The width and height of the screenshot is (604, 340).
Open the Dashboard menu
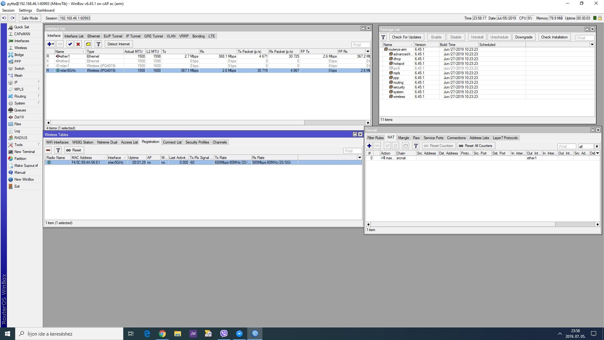click(x=45, y=10)
